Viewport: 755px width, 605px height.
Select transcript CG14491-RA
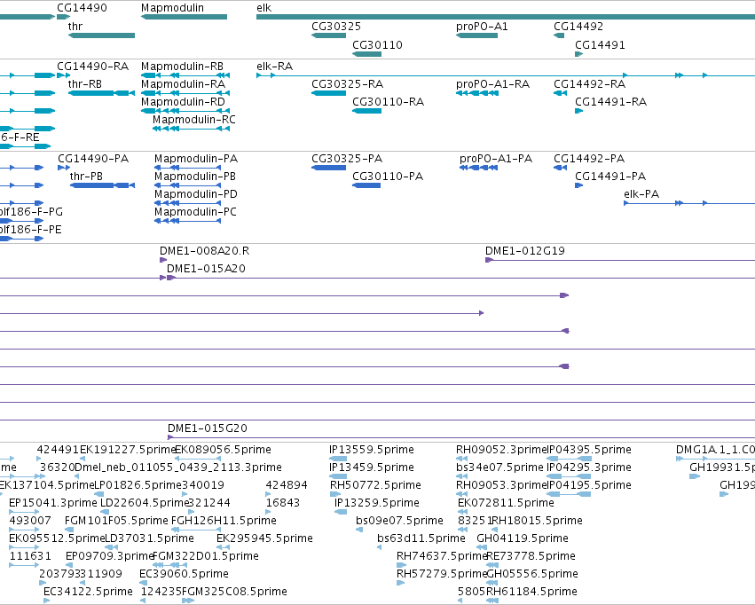coord(610,101)
